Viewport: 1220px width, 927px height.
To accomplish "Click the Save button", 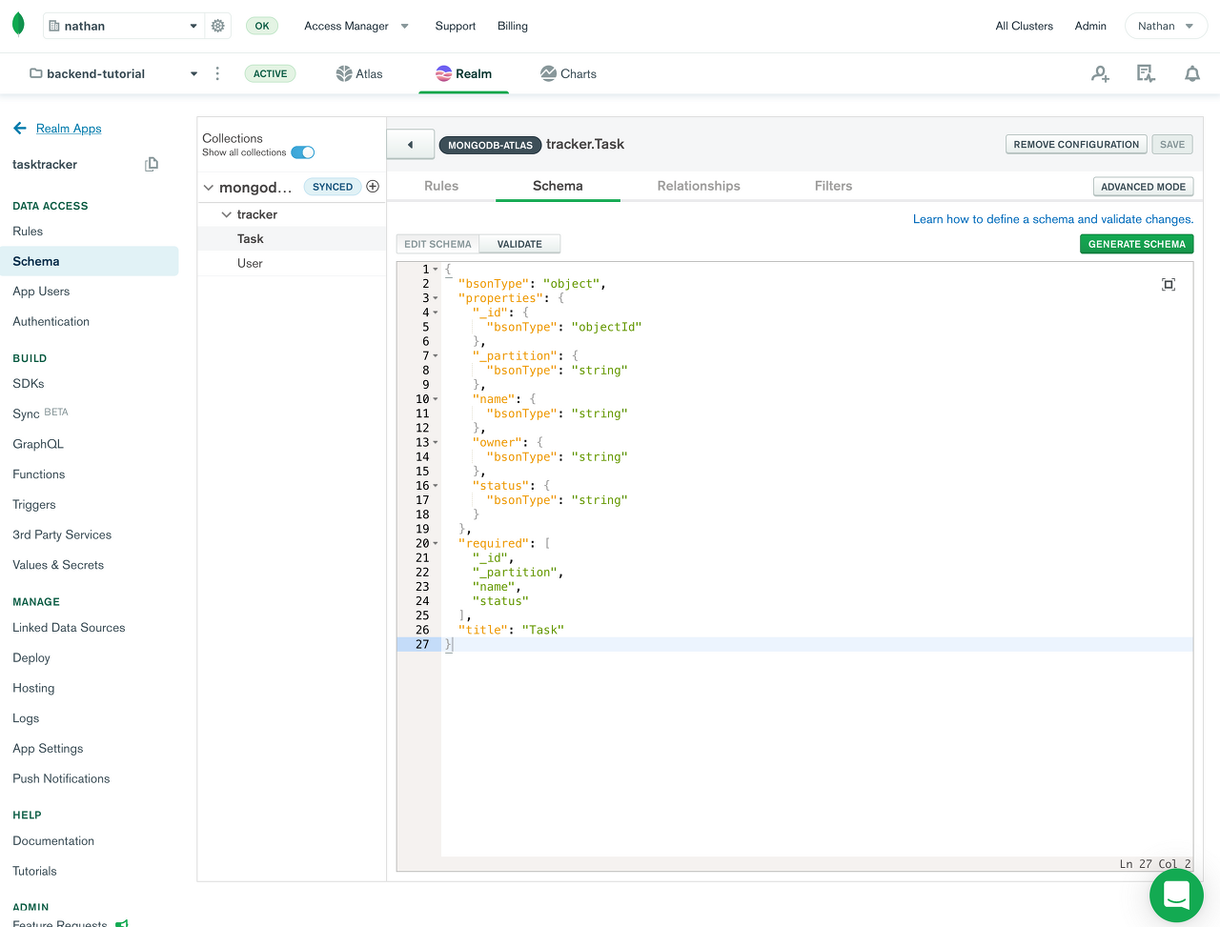I will [1172, 145].
